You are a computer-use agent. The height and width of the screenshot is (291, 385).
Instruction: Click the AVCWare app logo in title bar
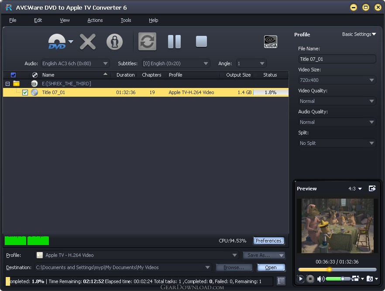click(9, 7)
